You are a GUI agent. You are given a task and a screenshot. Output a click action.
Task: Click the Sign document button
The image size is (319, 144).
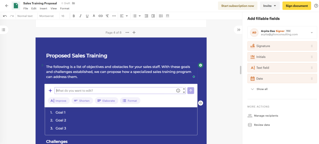[296, 6]
